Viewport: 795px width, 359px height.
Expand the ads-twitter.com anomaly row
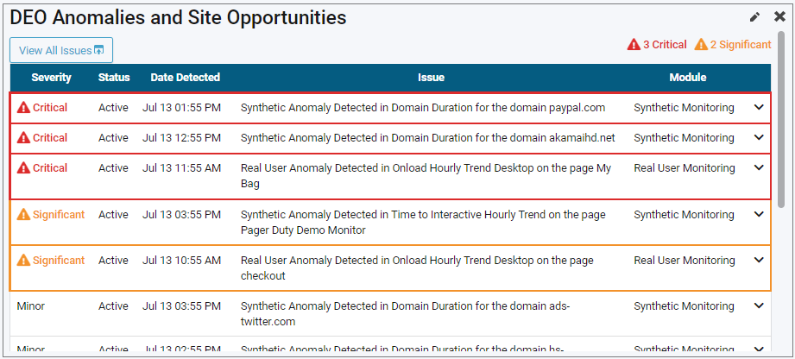[759, 305]
